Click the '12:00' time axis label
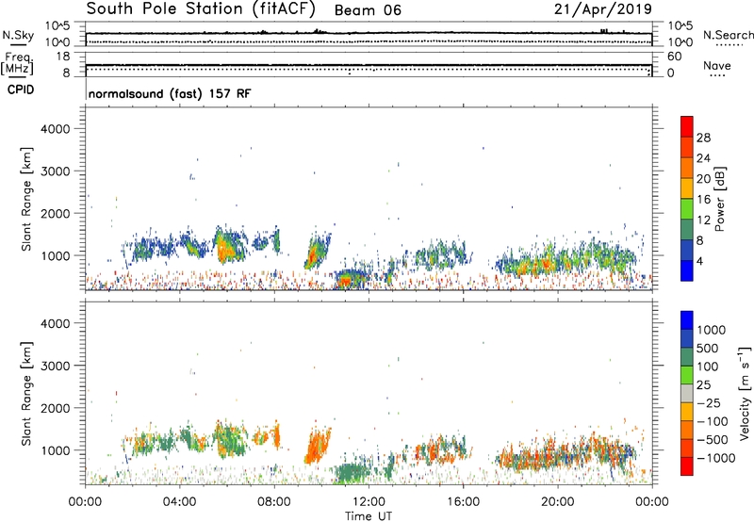The height and width of the screenshot is (522, 754). pos(369,502)
